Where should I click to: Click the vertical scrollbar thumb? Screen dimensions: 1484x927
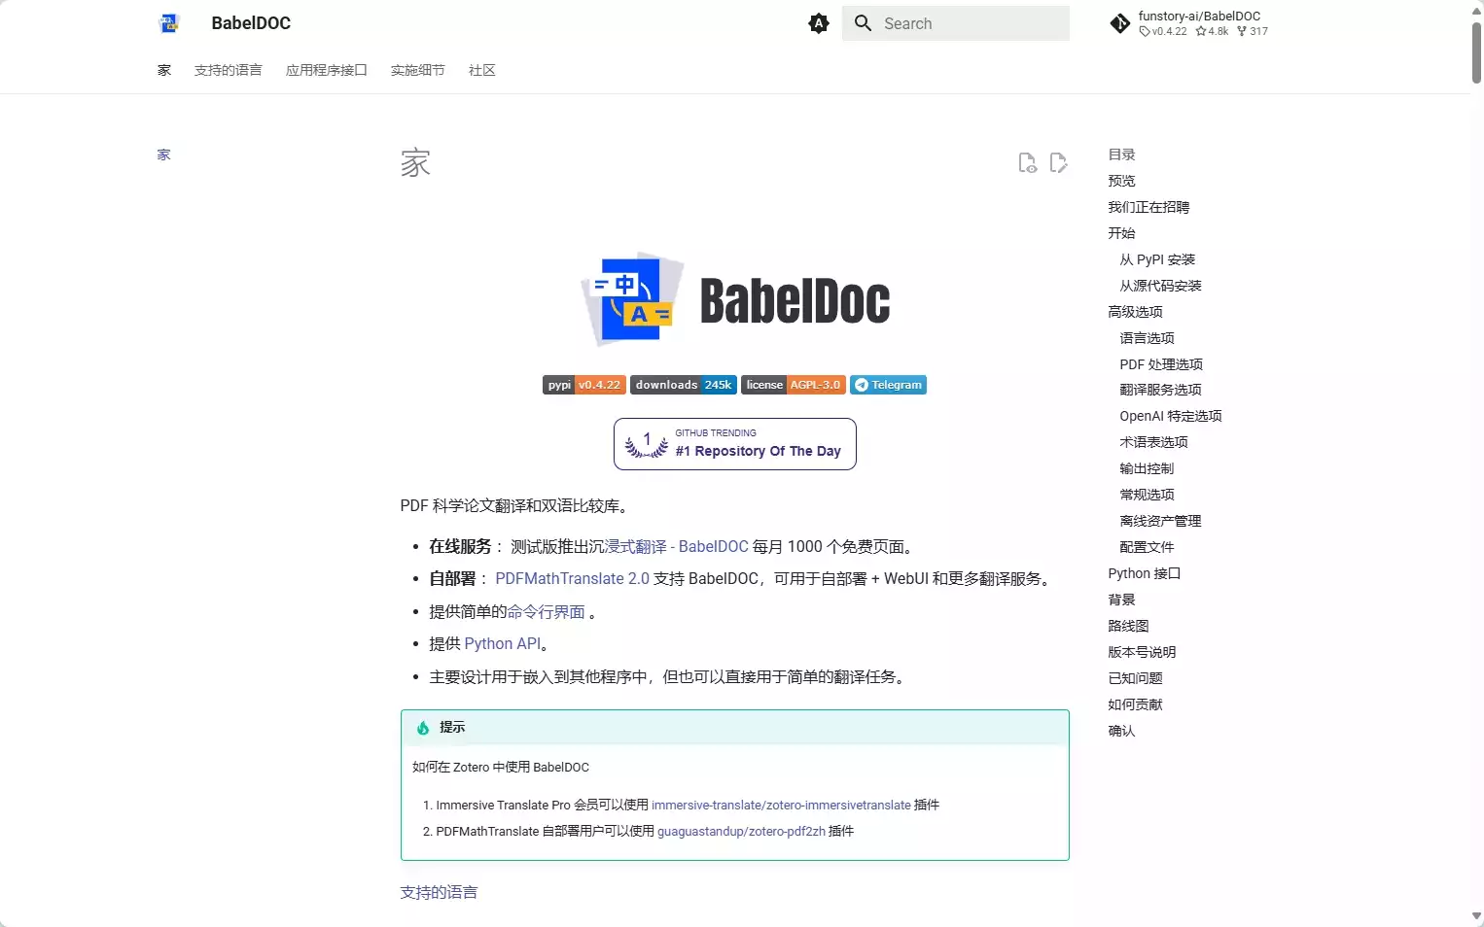pos(1476,52)
